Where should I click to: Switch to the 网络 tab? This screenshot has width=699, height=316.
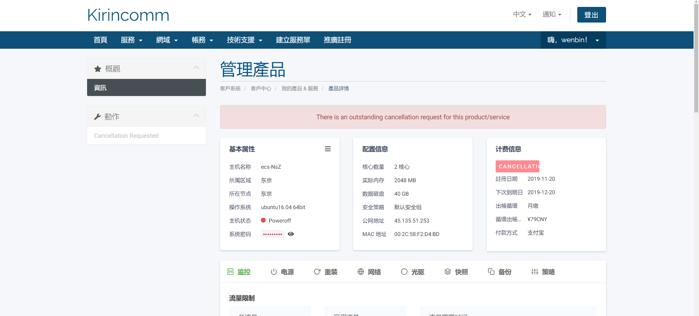pos(369,272)
